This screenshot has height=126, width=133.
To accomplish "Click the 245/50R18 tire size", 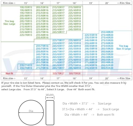I will (x=75, y=29).
